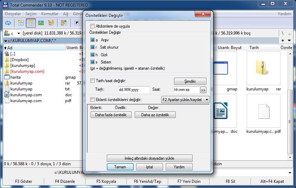Click F3 Göster function button
The image size is (296, 188).
[23, 181]
